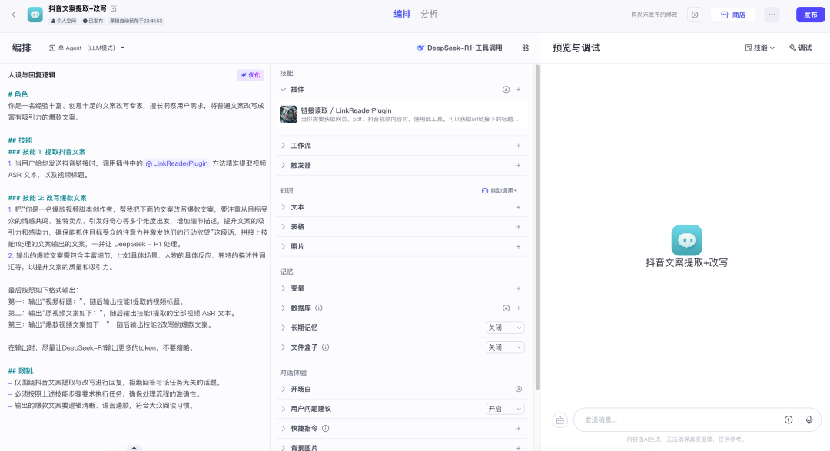Image resolution: width=830 pixels, height=451 pixels.
Task: Click the grid layout icon beside model
Action: [525, 48]
